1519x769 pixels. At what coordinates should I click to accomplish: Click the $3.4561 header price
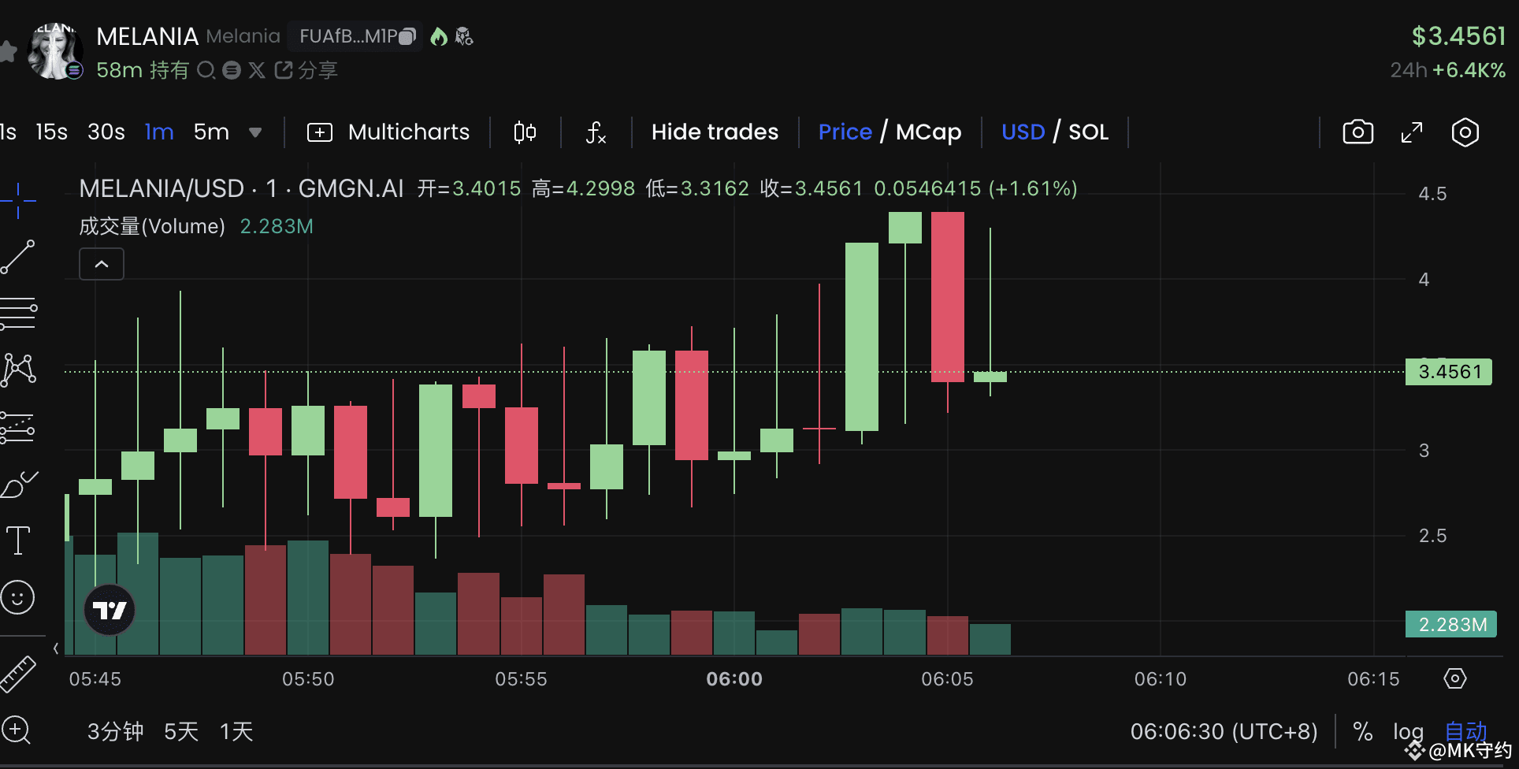pyautogui.click(x=1458, y=36)
